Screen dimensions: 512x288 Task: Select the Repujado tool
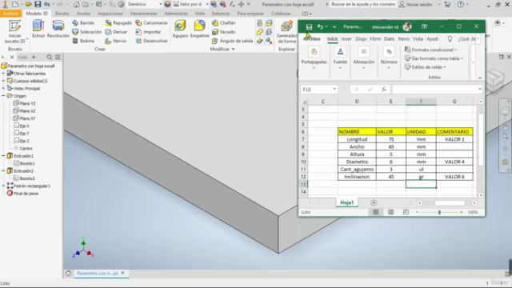[x=118, y=23]
